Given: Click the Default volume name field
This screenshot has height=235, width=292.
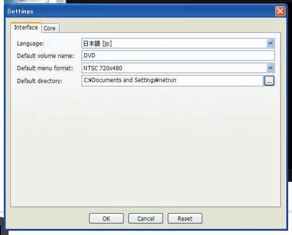Looking at the screenshot, I should [x=178, y=56].
